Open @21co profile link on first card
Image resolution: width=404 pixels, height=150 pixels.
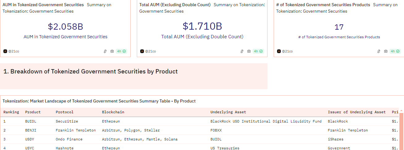pyautogui.click(x=14, y=51)
